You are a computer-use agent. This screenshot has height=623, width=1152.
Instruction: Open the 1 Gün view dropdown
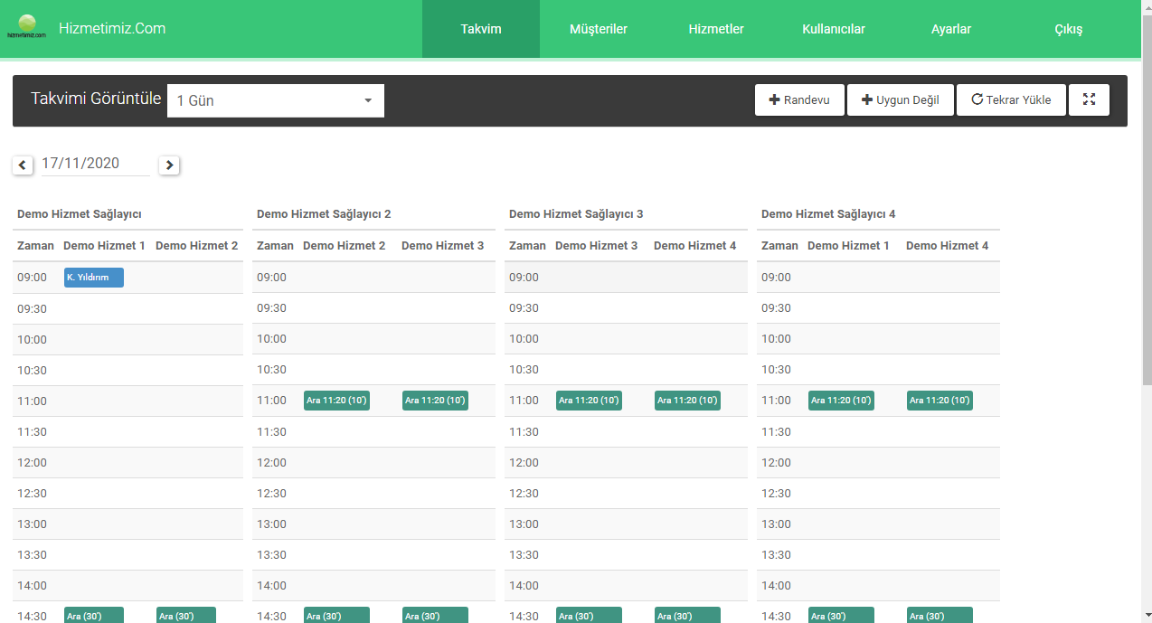click(x=275, y=100)
